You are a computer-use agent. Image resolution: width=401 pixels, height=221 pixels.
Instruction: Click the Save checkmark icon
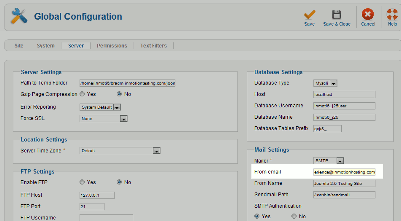tap(309, 15)
